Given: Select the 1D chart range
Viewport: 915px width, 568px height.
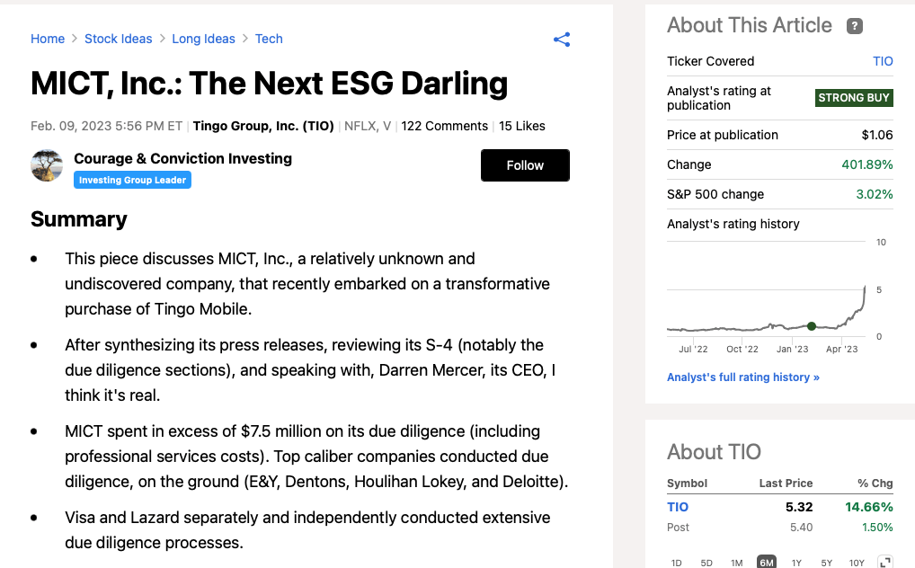Looking at the screenshot, I should pos(677,563).
